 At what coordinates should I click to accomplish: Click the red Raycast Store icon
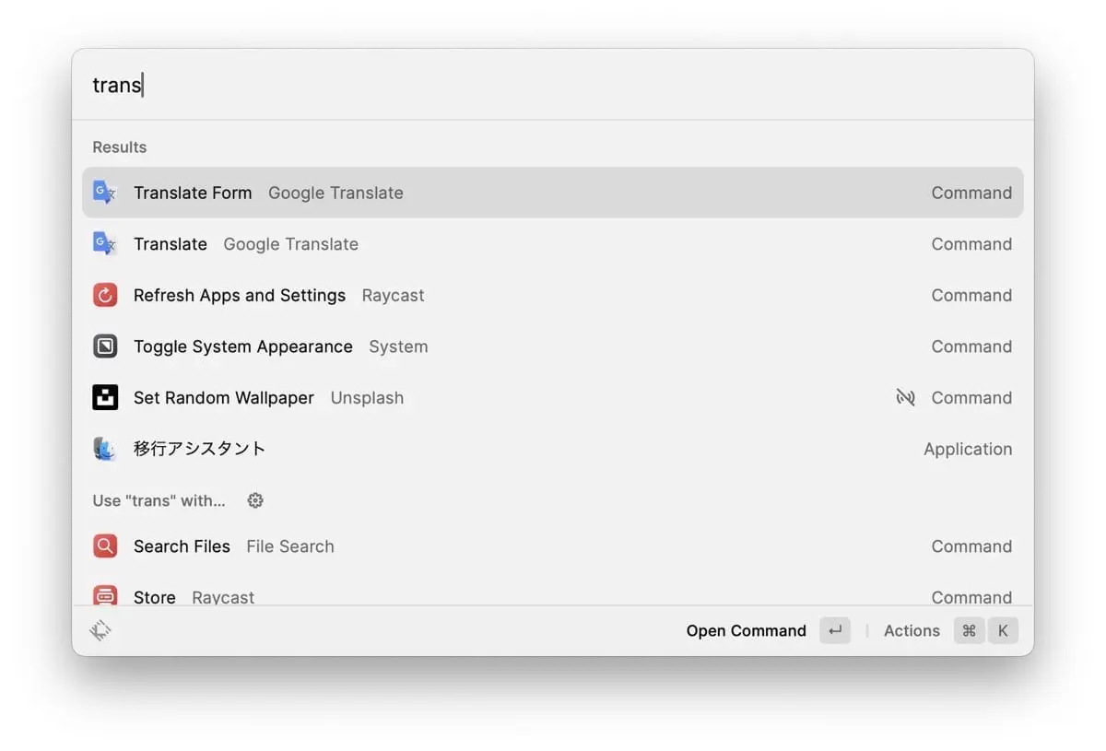click(105, 595)
